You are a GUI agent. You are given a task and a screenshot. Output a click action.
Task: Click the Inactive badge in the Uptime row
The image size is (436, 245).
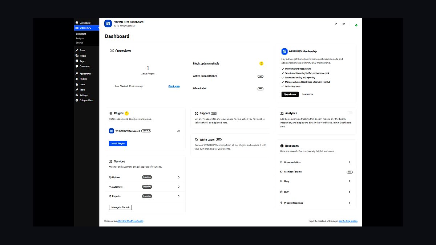tap(147, 177)
